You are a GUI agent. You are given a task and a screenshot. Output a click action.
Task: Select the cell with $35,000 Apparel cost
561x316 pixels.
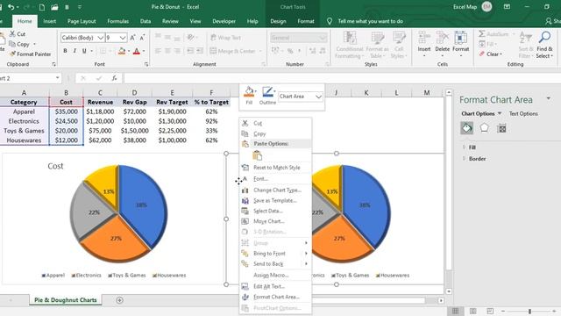(67, 111)
